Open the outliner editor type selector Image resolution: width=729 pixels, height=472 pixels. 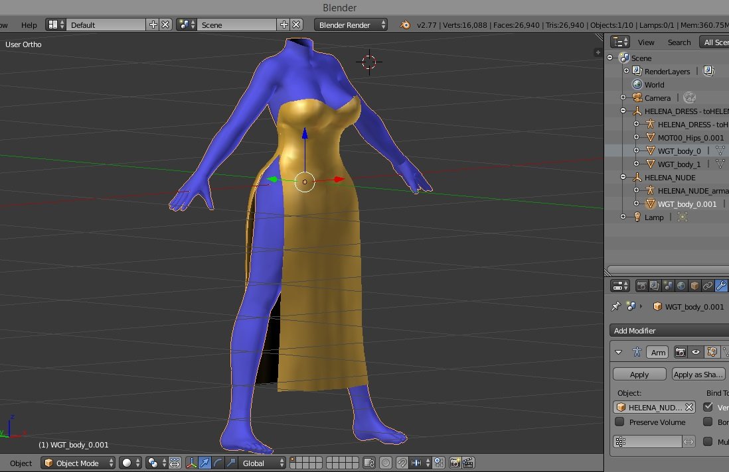point(620,42)
